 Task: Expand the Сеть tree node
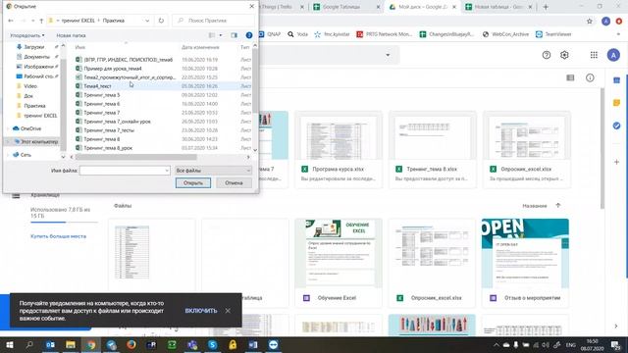coord(8,155)
